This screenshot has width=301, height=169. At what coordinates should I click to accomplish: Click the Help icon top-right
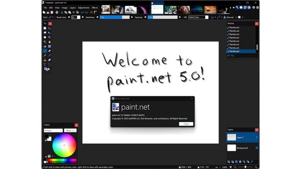coord(257,8)
